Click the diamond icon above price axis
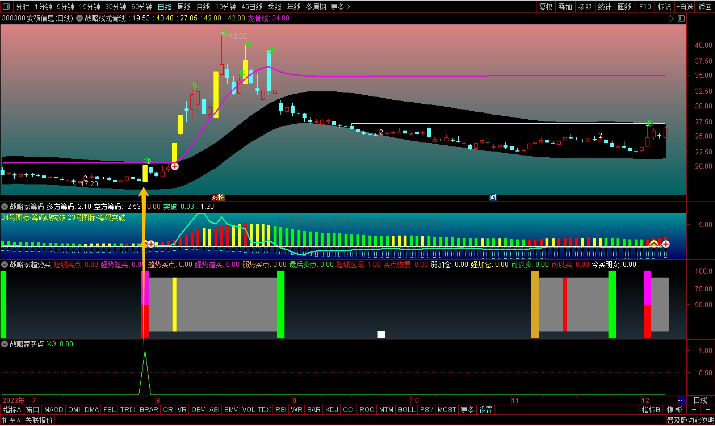 pos(670,18)
